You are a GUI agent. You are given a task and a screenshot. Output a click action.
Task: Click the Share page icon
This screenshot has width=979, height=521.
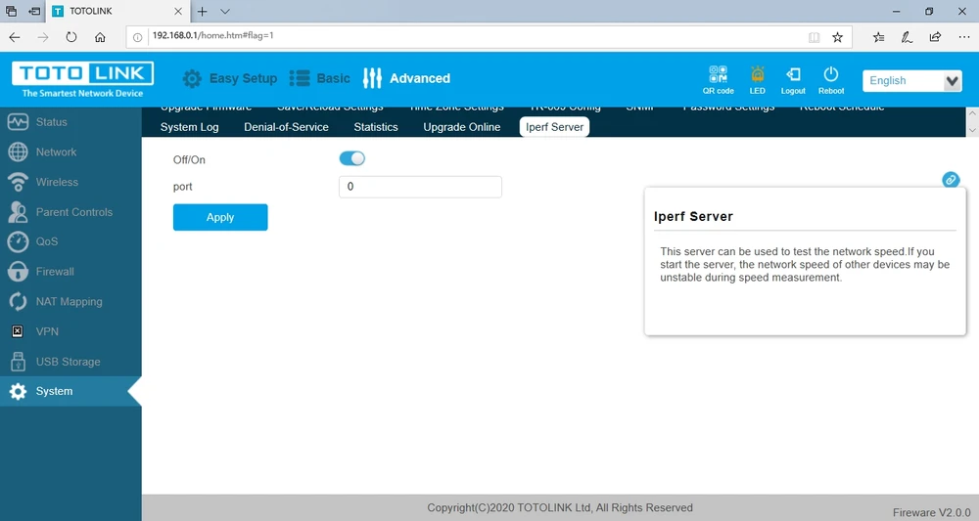coord(935,37)
